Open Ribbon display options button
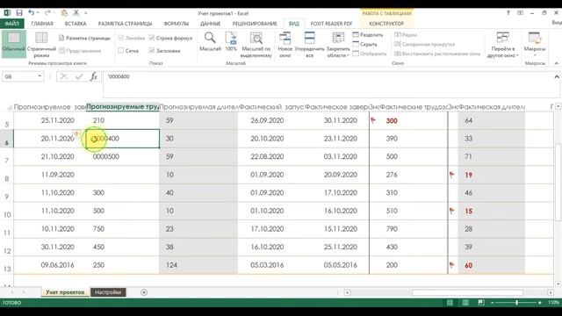Image resolution: width=562 pixels, height=316 pixels. pos(520,13)
